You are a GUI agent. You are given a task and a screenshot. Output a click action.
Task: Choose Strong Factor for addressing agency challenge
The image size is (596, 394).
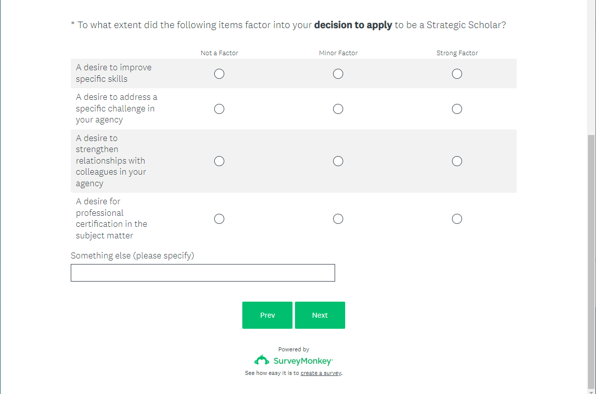tap(457, 109)
